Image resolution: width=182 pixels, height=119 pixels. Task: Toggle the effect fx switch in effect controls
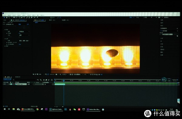5,24
